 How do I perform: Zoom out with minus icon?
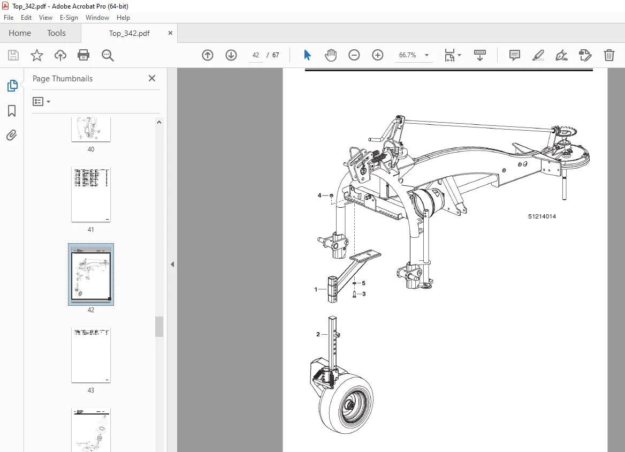click(354, 55)
